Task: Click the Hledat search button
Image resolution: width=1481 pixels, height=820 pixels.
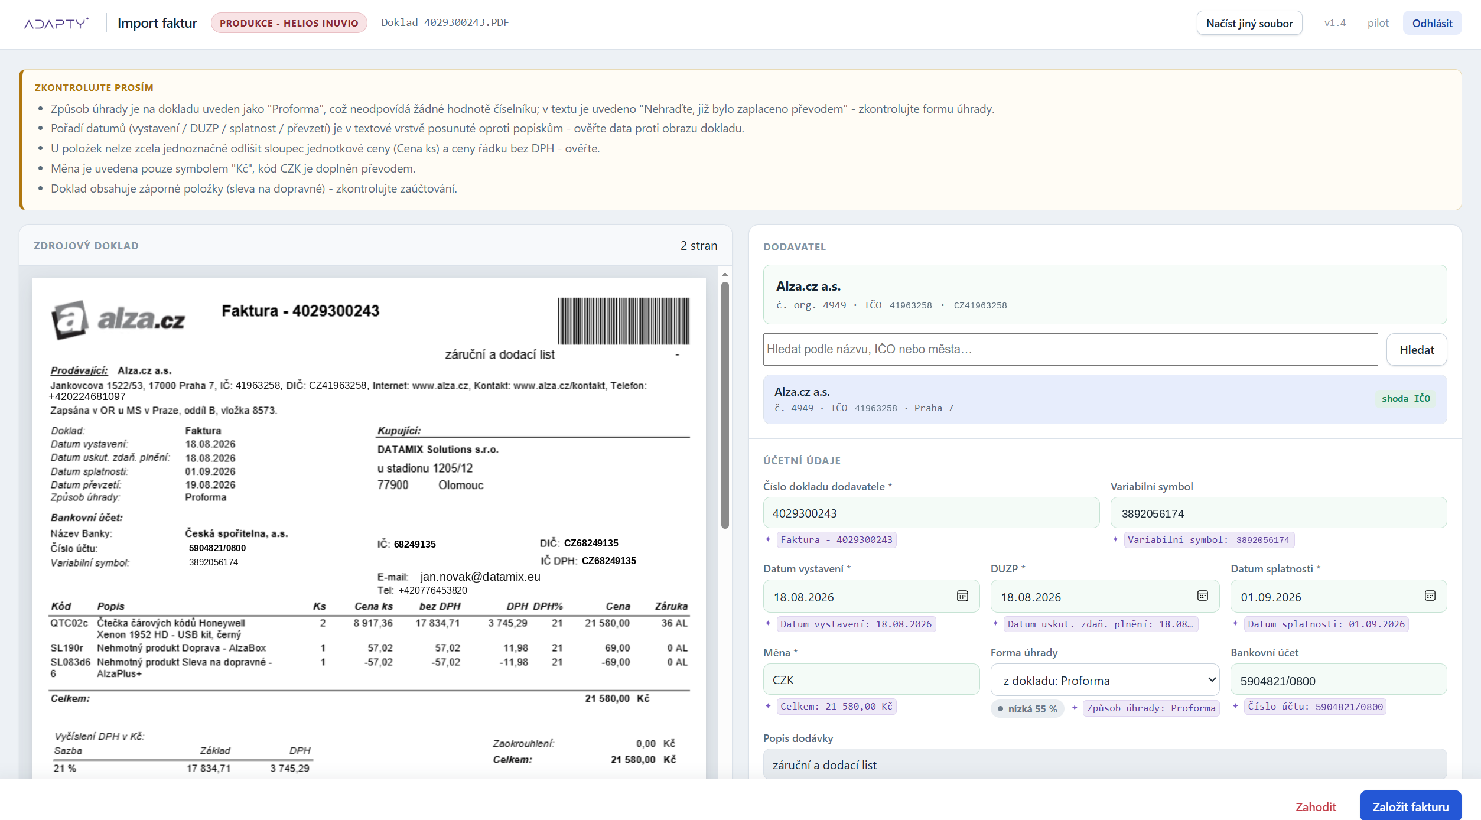Action: tap(1417, 350)
